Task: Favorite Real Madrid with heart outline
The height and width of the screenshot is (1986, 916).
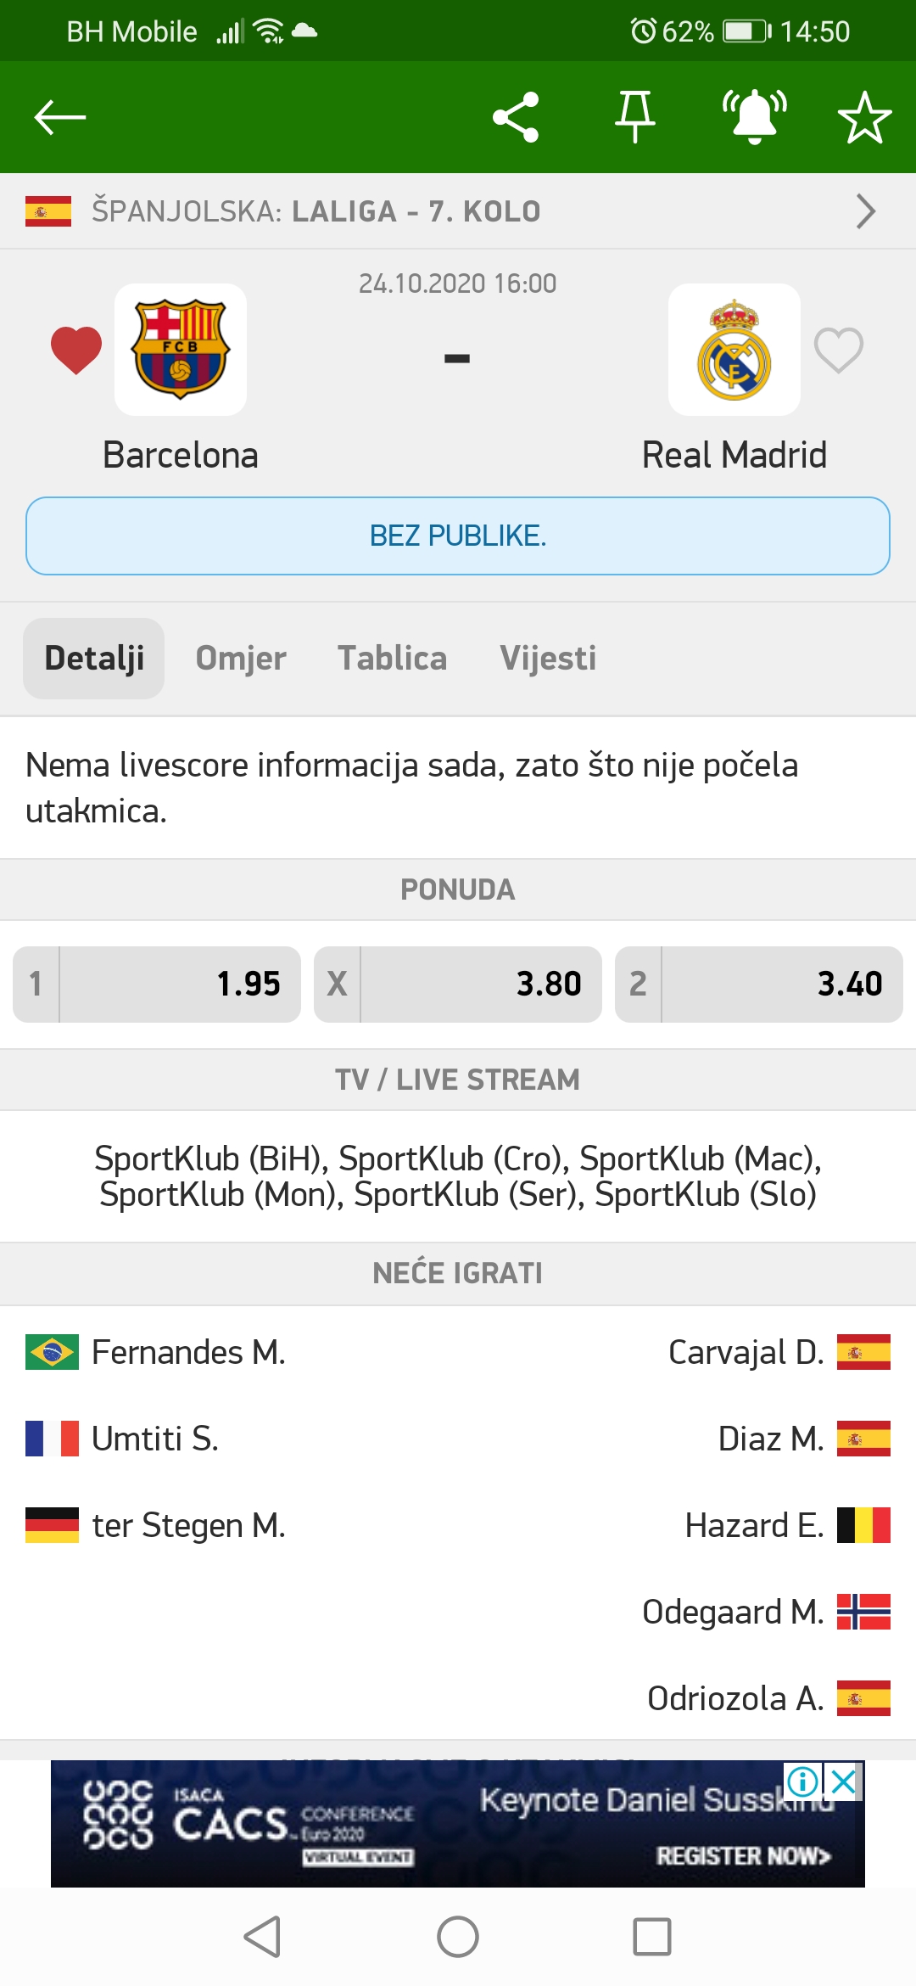Action: [x=839, y=350]
